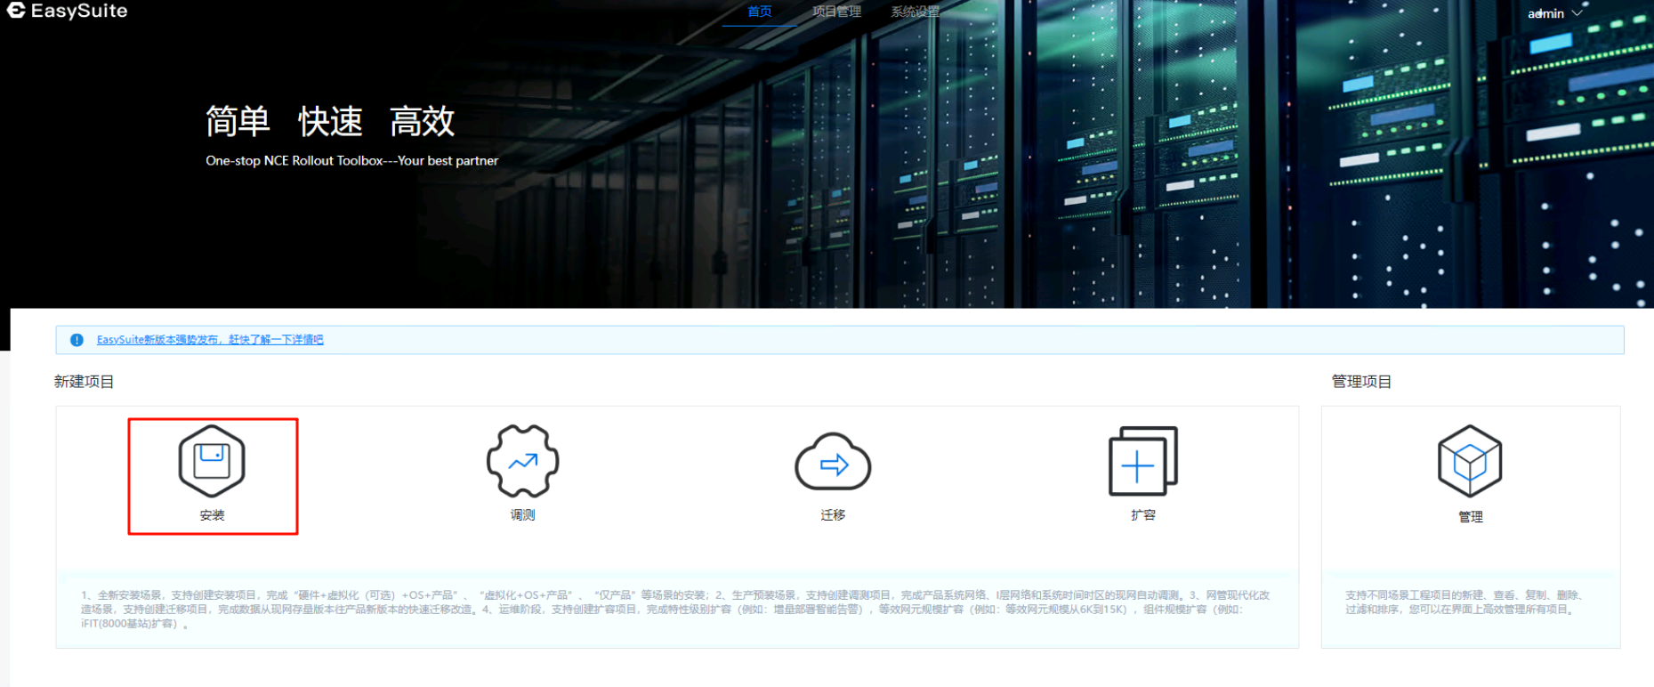Open the EasySuite新版本强势发布 link
Image resolution: width=1654 pixels, height=687 pixels.
click(x=210, y=340)
